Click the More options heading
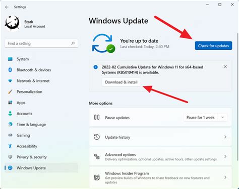 [x=101, y=103]
